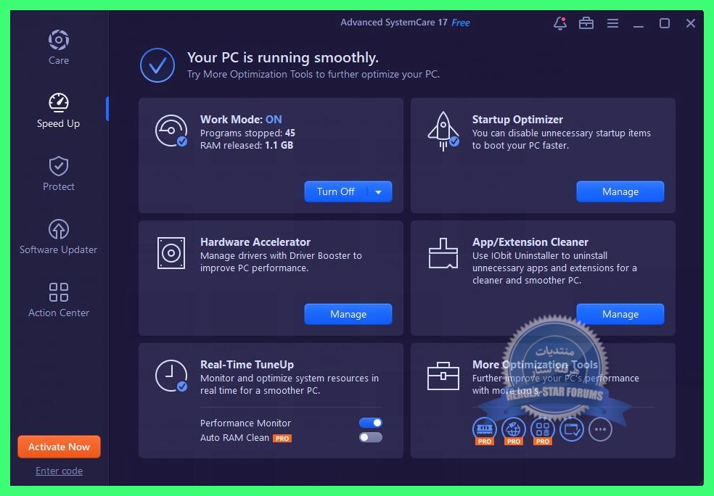
Task: Select the Speed Up gauge icon
Action: (x=59, y=103)
